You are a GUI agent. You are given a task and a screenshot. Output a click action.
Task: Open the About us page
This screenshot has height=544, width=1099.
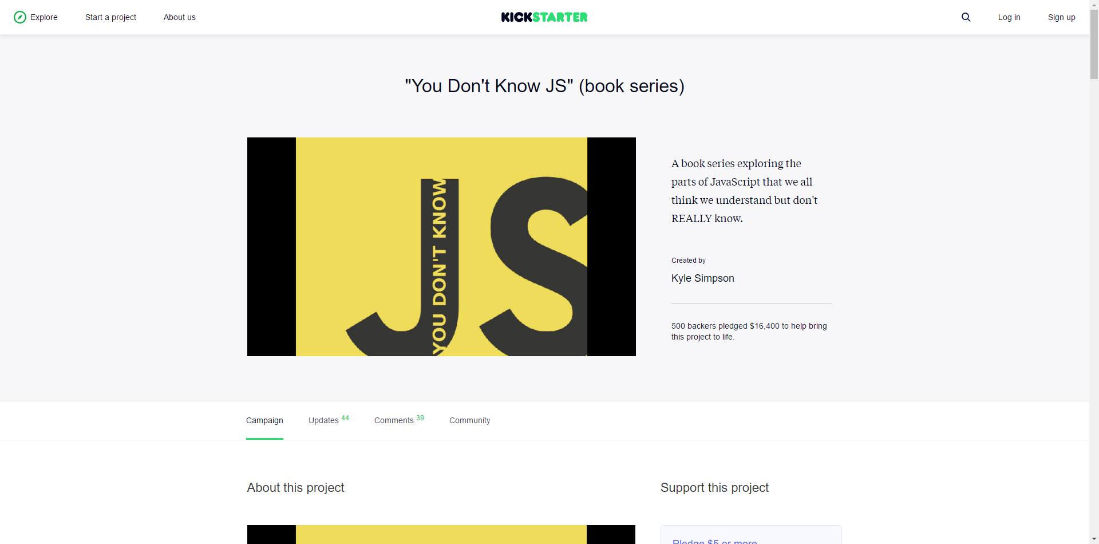tap(180, 17)
